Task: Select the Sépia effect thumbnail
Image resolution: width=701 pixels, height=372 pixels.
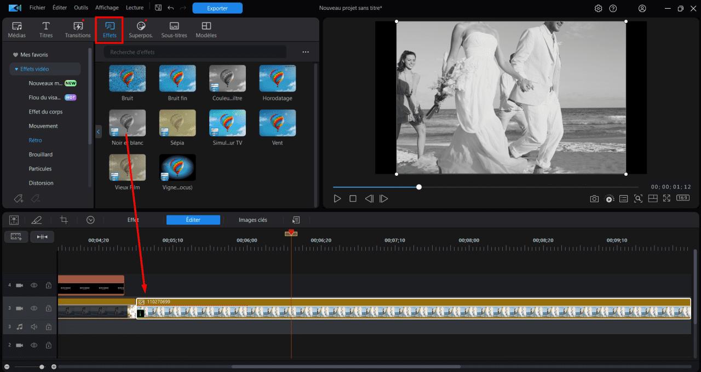Action: 177,123
